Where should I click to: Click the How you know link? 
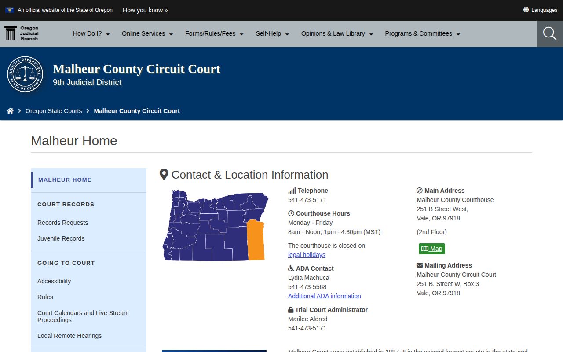click(x=145, y=10)
